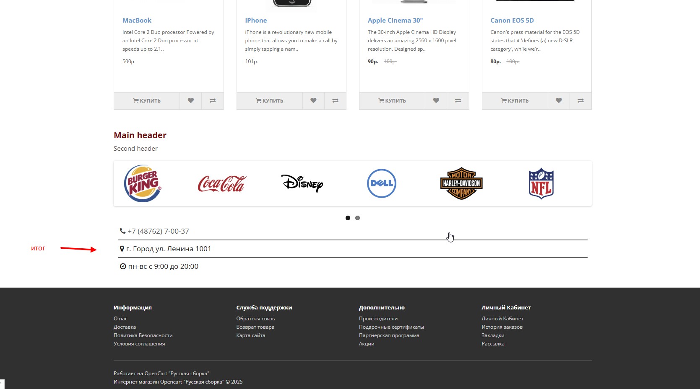Compare Apple Cinema 30" arrows icon
This screenshot has height=389, width=700.
pyautogui.click(x=458, y=100)
